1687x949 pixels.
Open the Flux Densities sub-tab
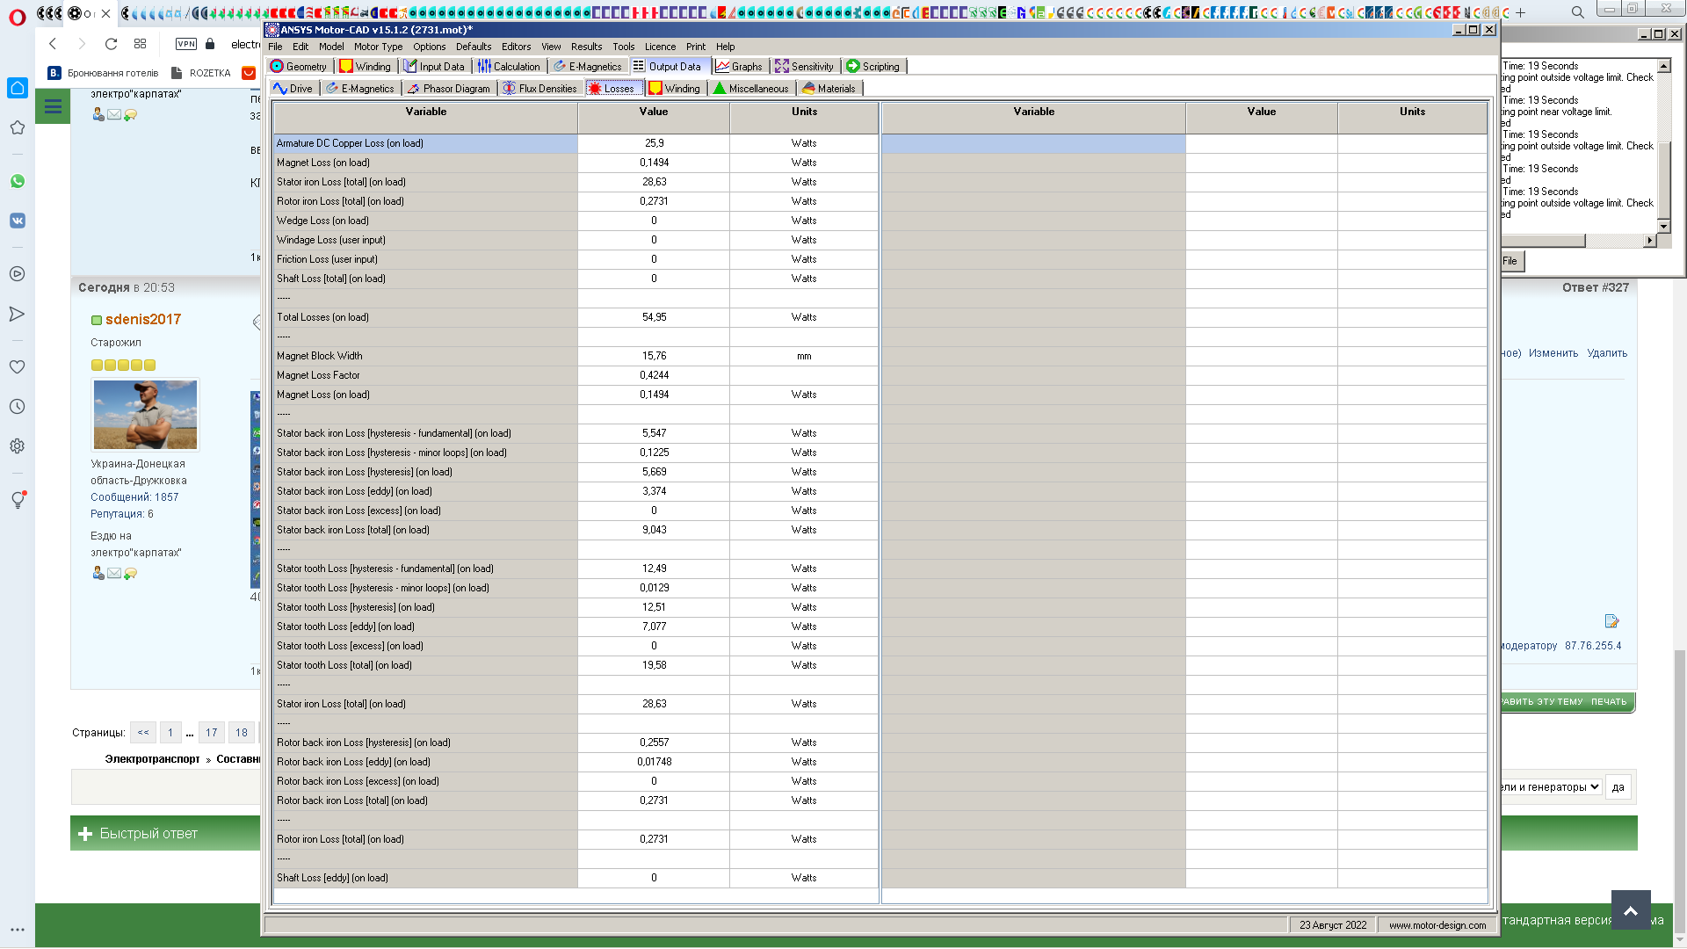coord(539,89)
